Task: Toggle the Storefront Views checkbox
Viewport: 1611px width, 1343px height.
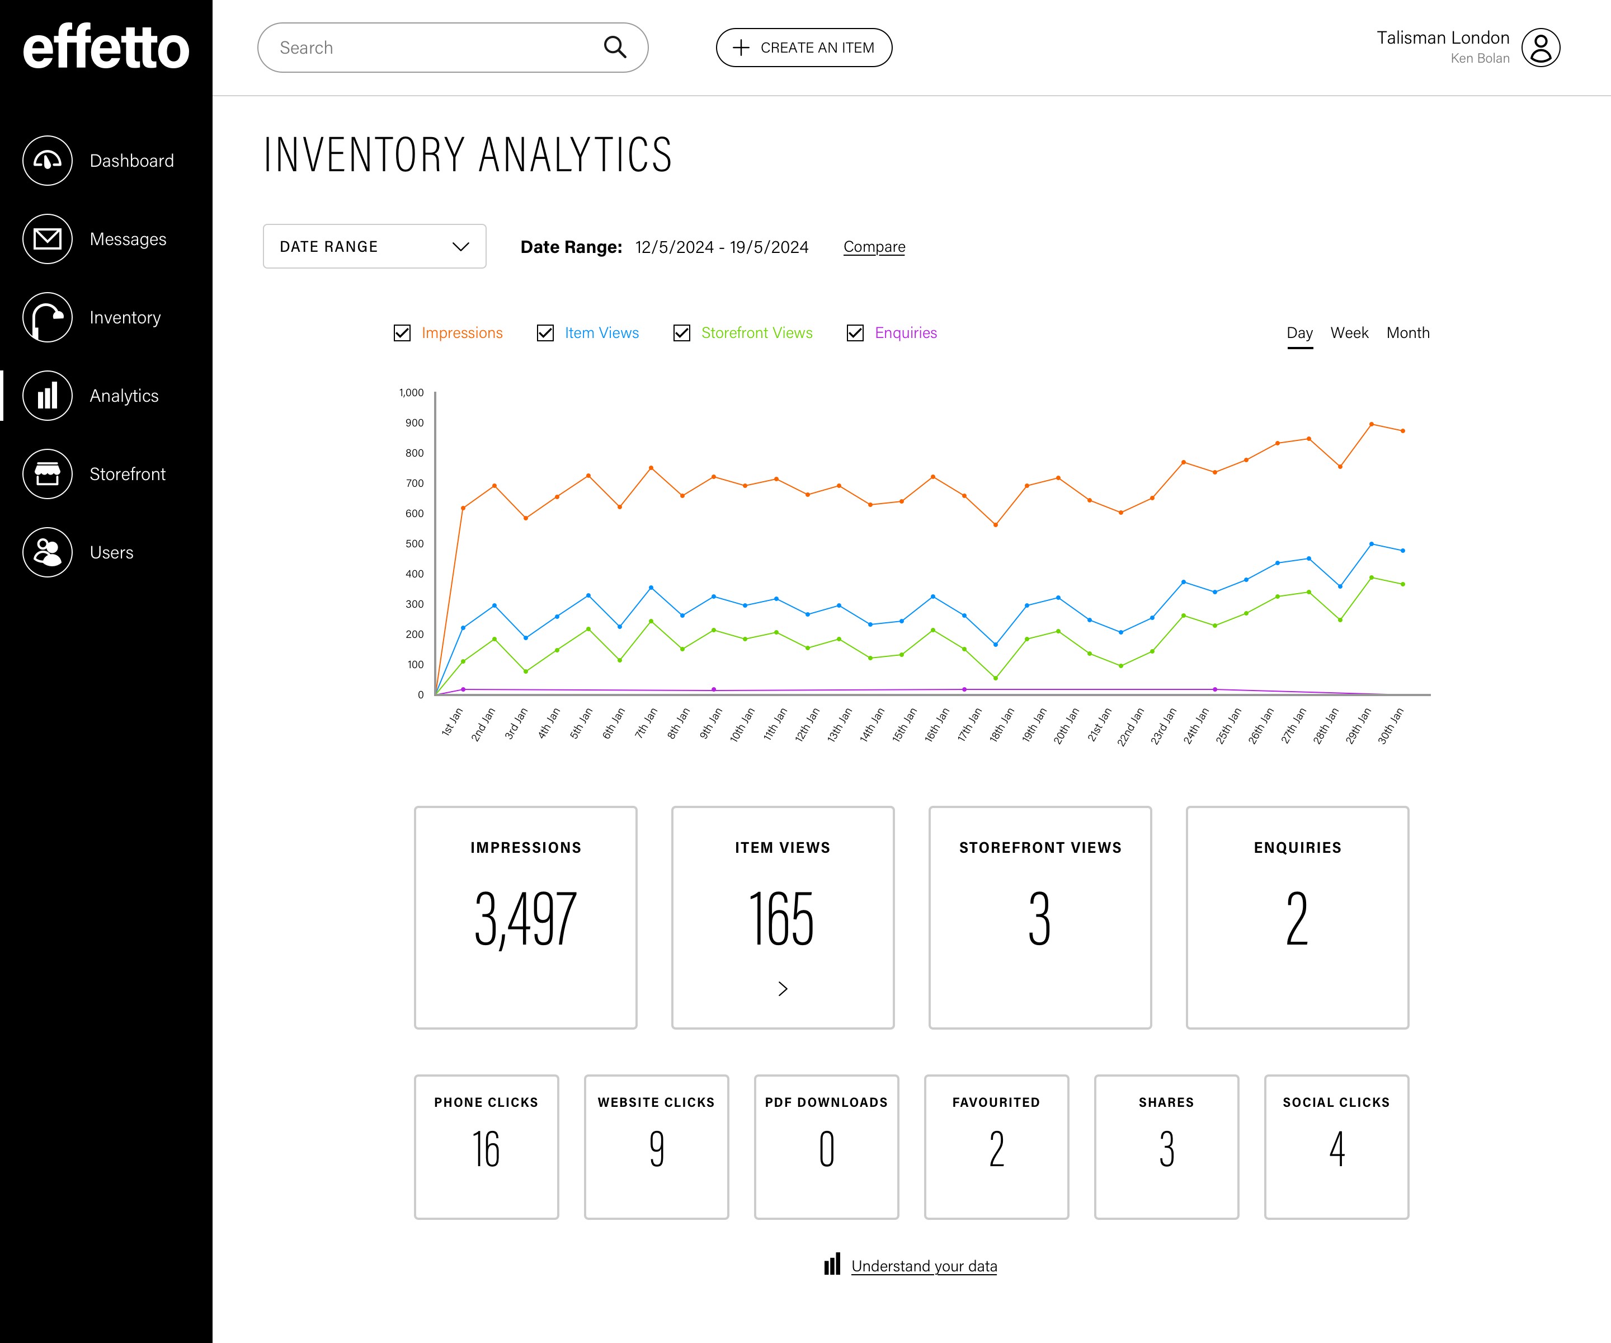Action: pos(681,333)
